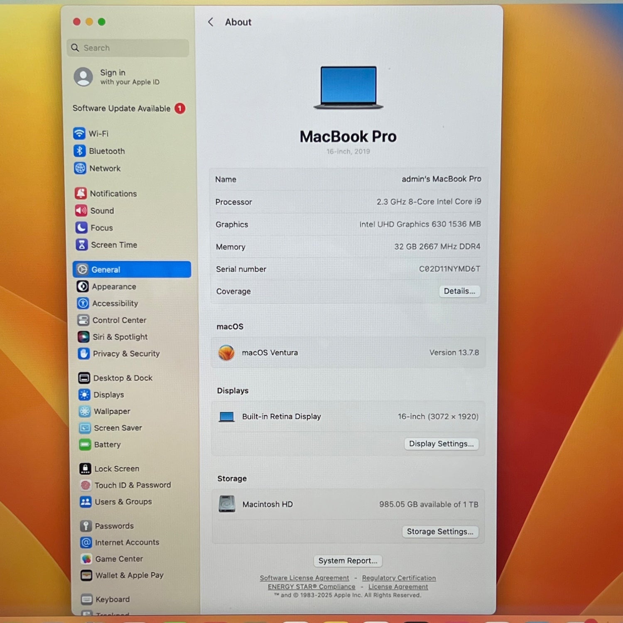Viewport: 623px width, 623px height.
Task: Click the Screen Saver icon
Action: click(x=85, y=428)
